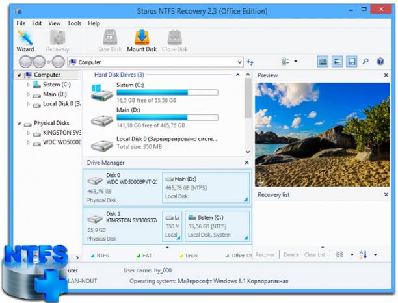The image size is (398, 303).
Task: Click the Sistem (C:) usage bar
Action: click(167, 92)
